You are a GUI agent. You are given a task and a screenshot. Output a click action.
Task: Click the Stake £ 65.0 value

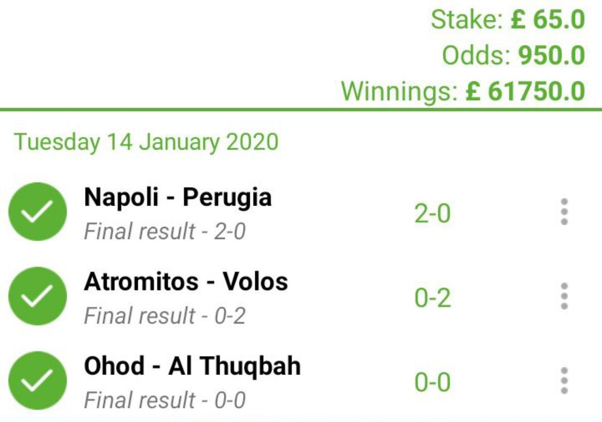point(548,20)
